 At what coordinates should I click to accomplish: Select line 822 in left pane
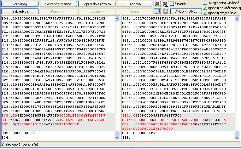54,80
